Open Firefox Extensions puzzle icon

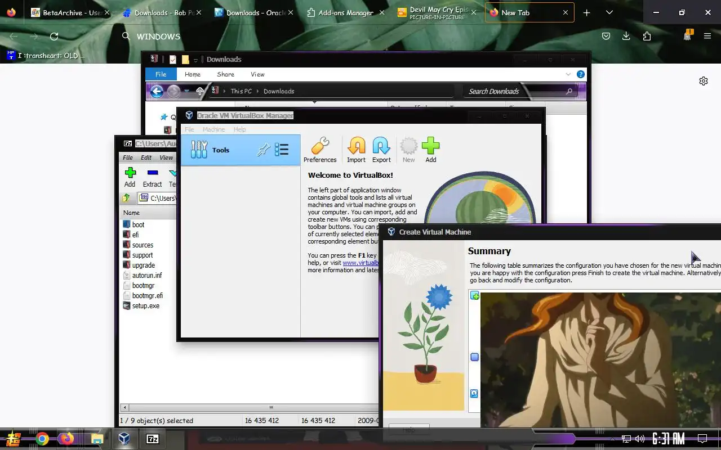(647, 37)
